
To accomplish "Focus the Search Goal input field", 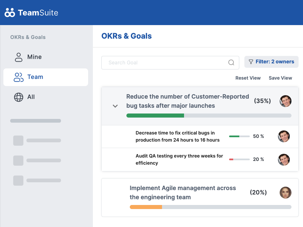I will pos(170,63).
